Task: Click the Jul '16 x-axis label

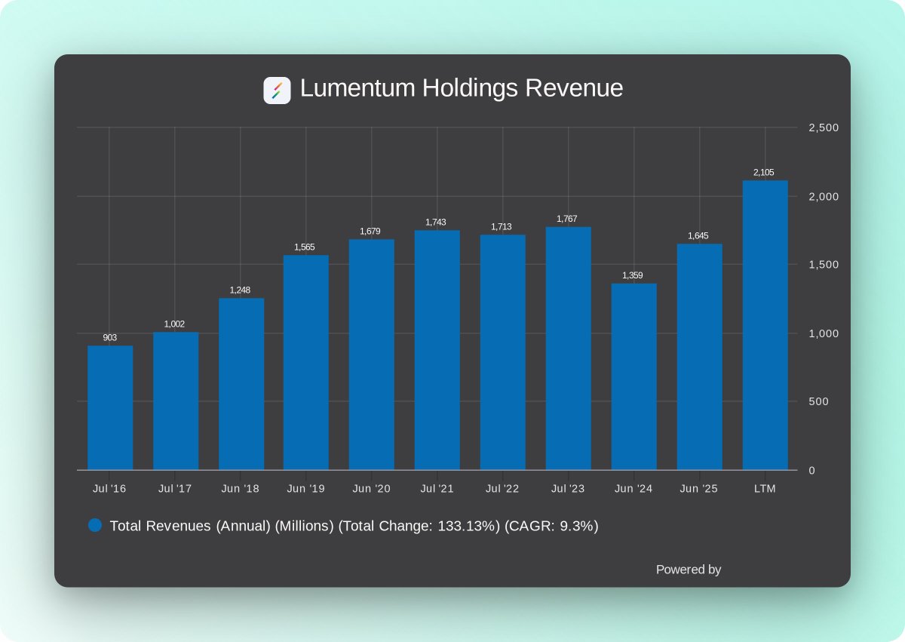Action: click(109, 489)
